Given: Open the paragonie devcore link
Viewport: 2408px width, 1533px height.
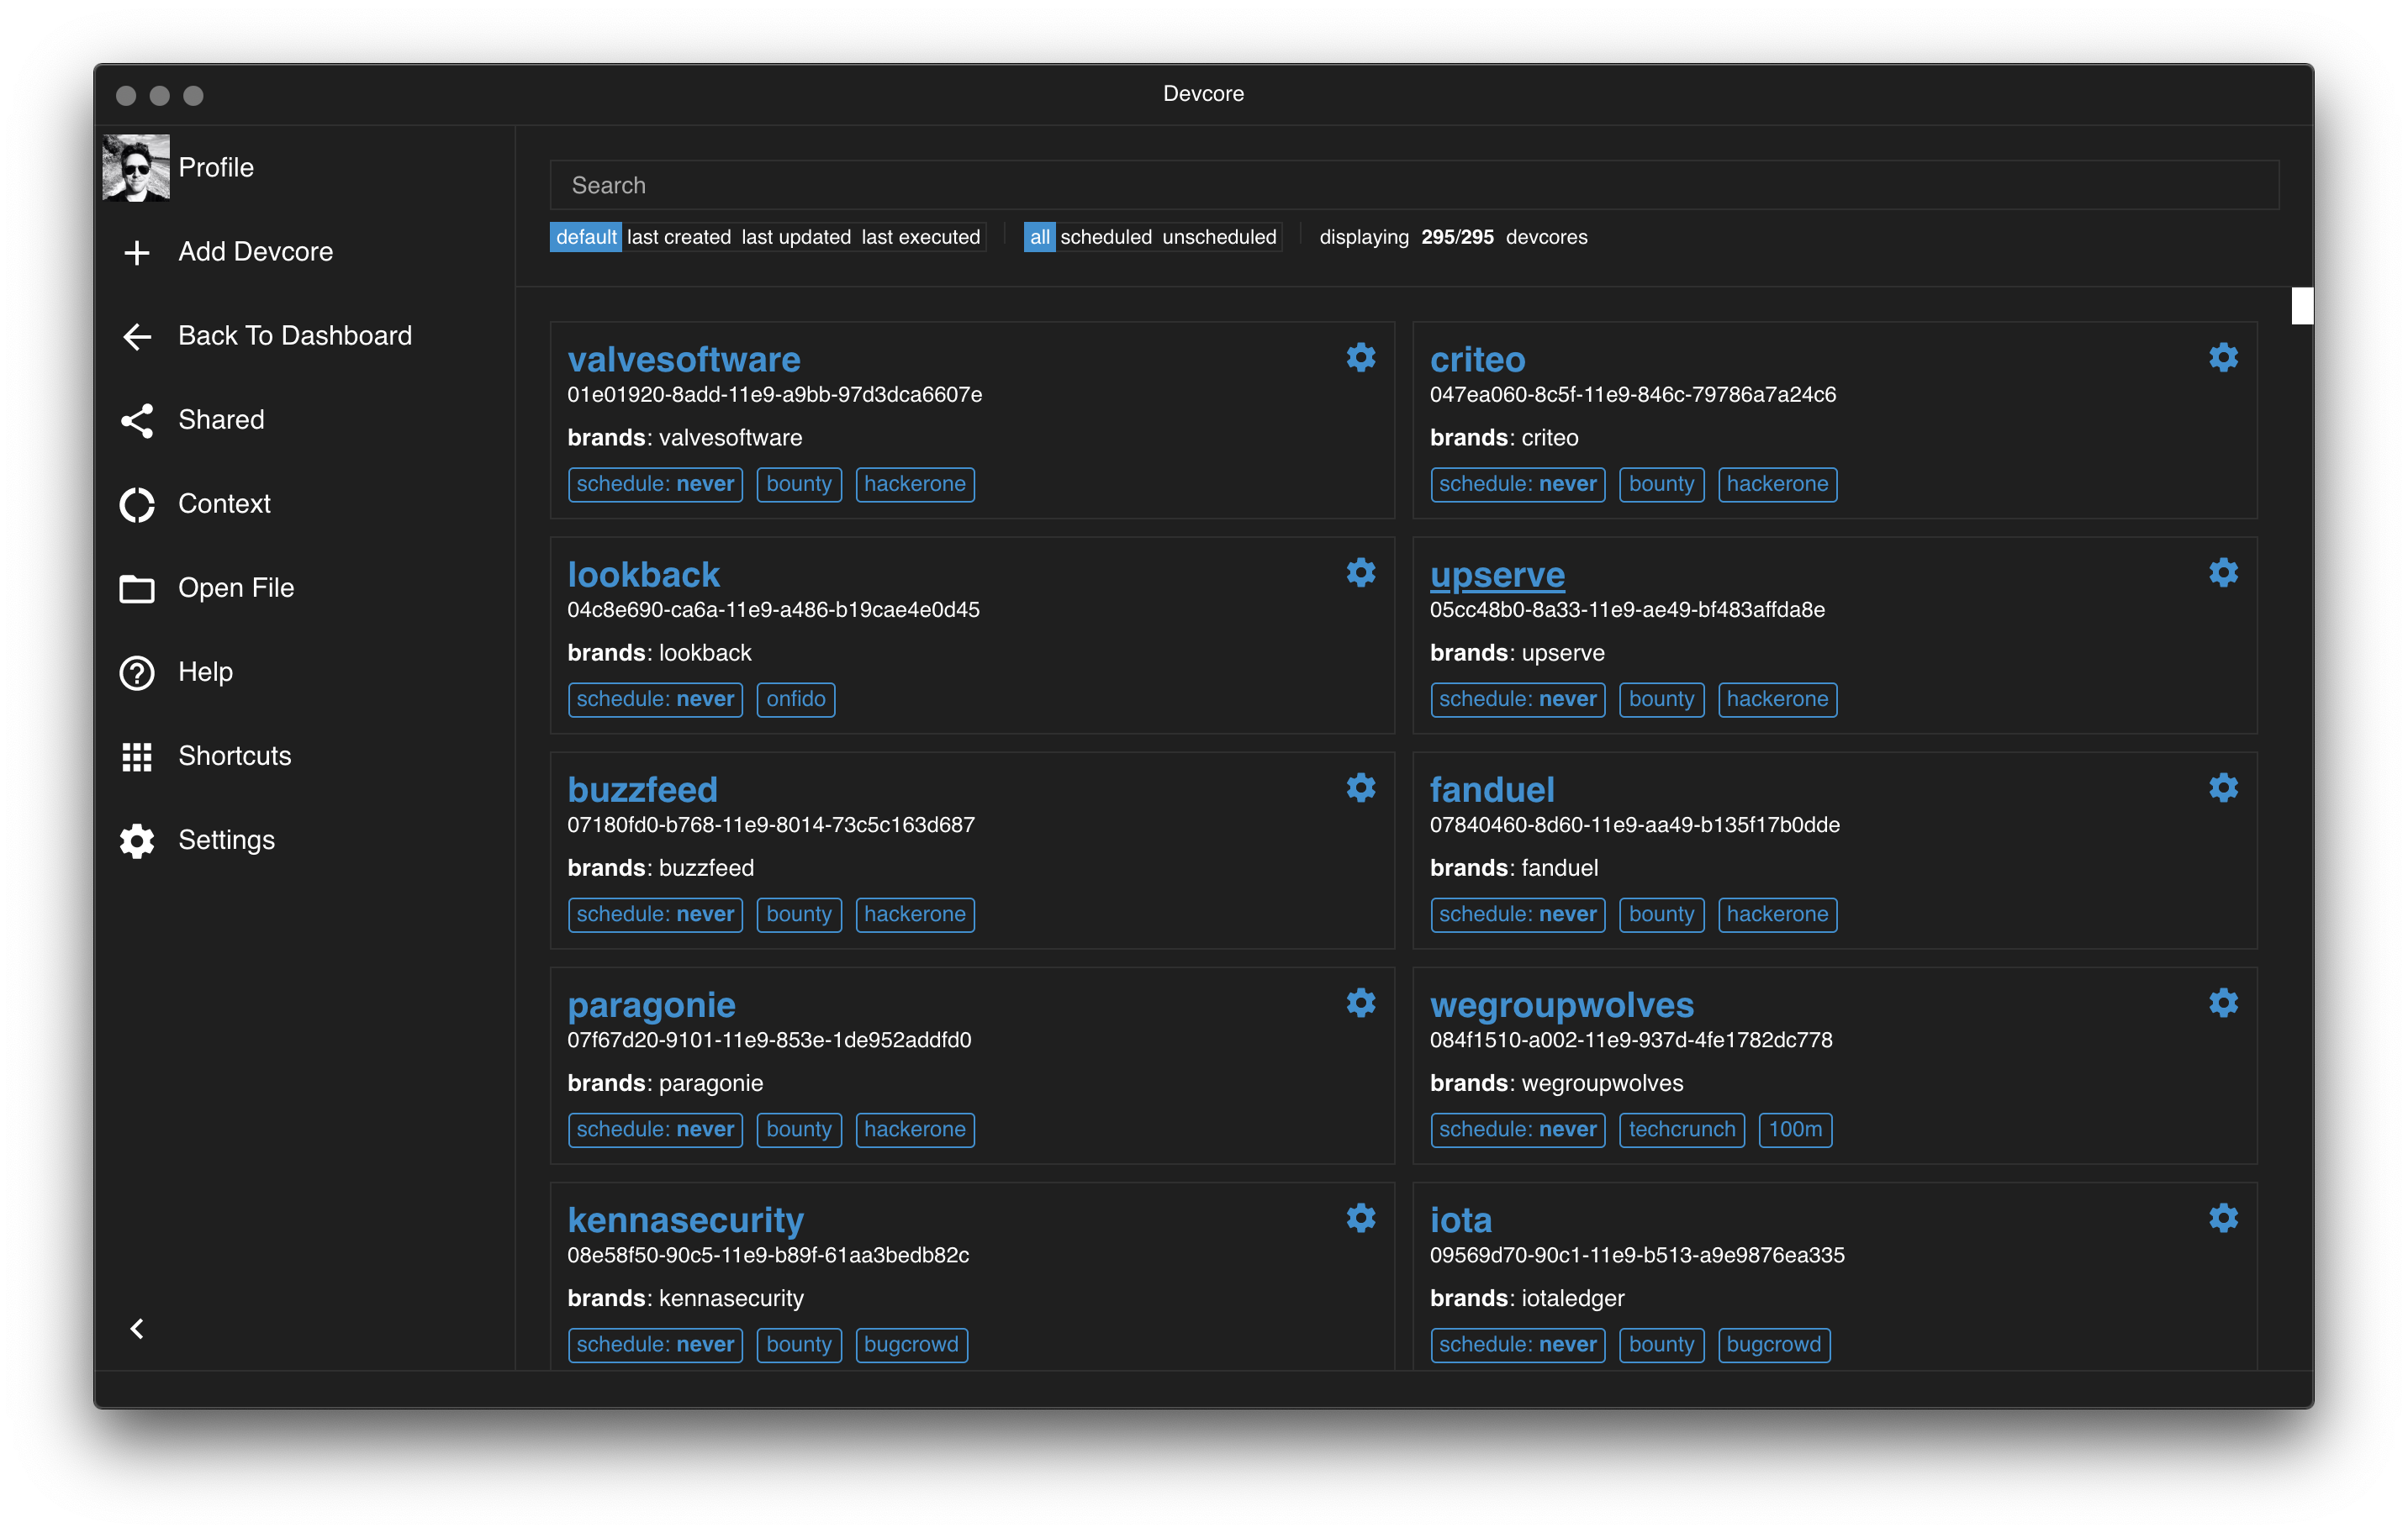Looking at the screenshot, I should coord(651,1004).
